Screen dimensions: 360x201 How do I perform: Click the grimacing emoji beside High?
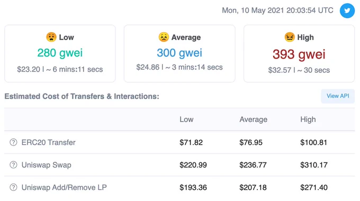coord(290,37)
